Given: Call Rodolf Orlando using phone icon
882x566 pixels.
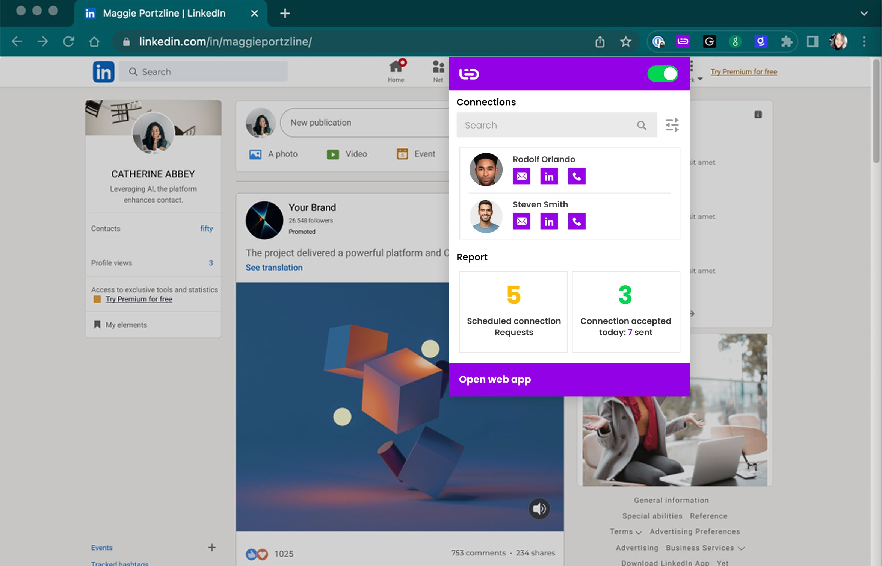Looking at the screenshot, I should tap(576, 176).
